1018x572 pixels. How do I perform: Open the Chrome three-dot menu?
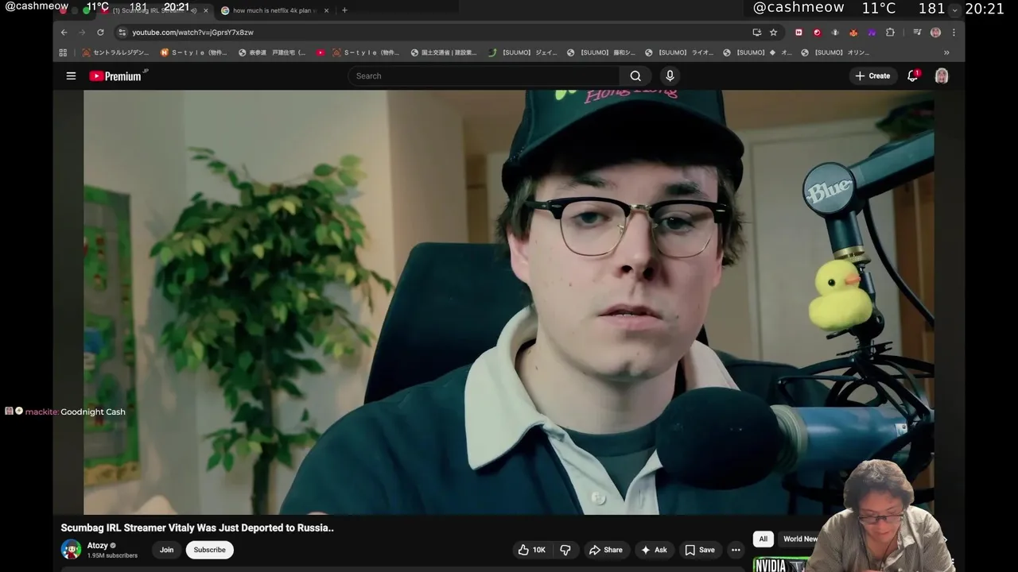[x=954, y=33]
